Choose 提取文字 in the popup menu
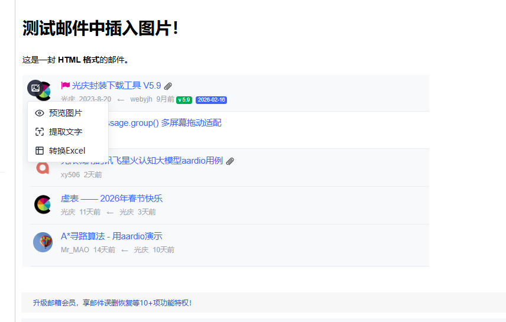The height and width of the screenshot is (322, 506). tap(65, 132)
